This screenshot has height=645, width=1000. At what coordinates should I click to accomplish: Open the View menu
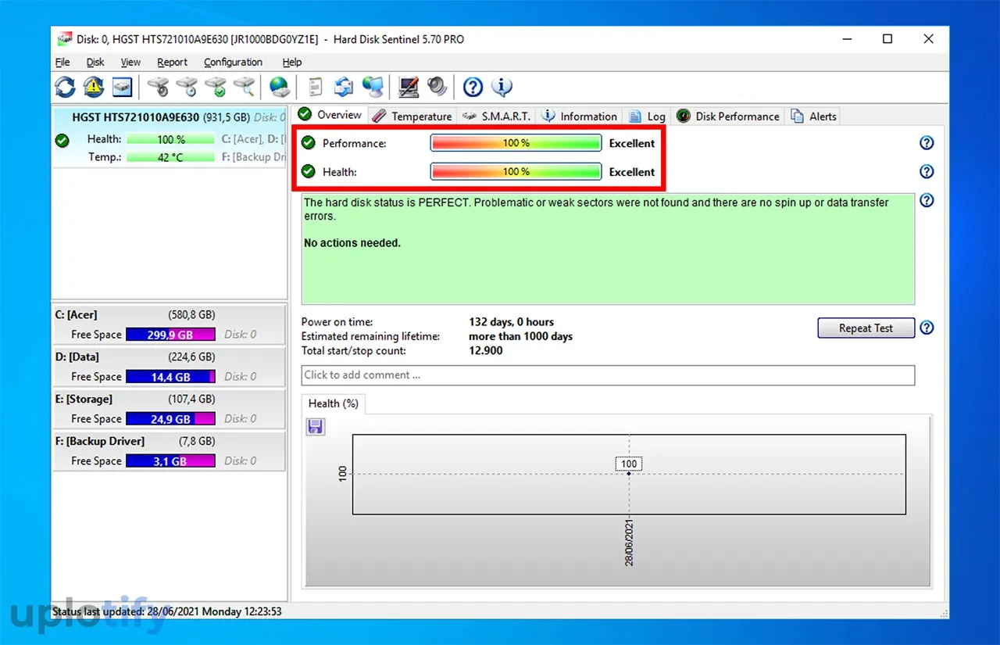coord(130,62)
